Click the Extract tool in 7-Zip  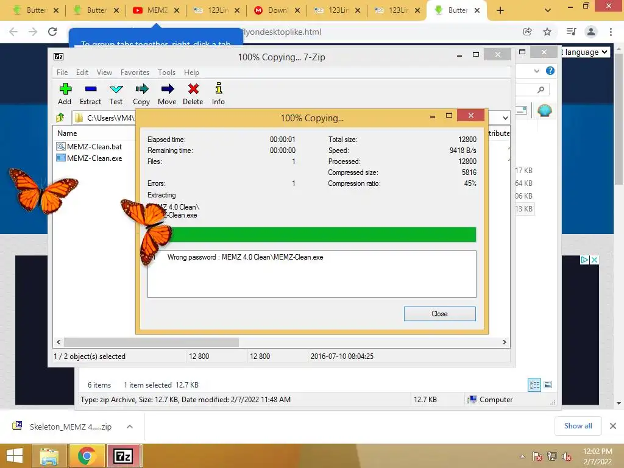point(90,94)
